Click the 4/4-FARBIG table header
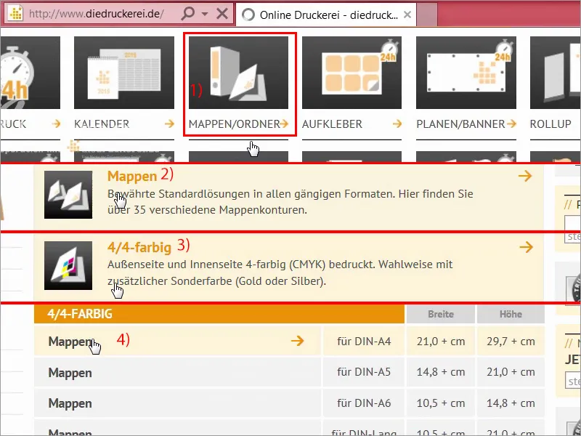Image resolution: width=581 pixels, height=436 pixels. coord(219,314)
